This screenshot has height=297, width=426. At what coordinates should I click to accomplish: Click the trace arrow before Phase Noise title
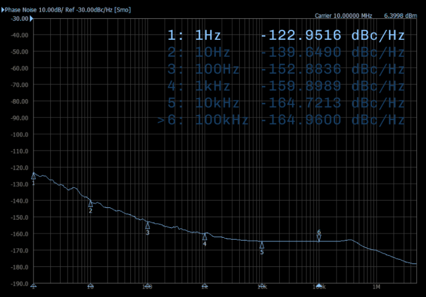tap(3, 9)
